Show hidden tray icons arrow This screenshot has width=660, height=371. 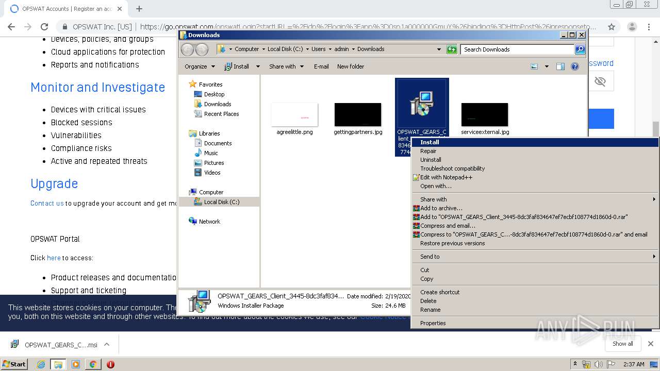pos(575,364)
